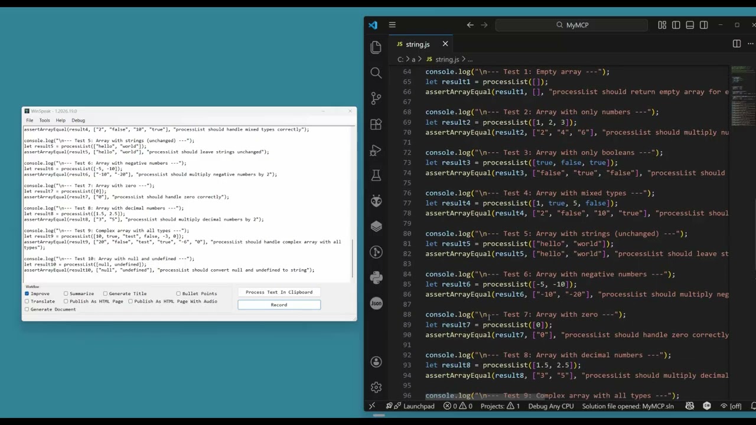Screen dimensions: 756x425
Task: Enable the Generate Document checkbox
Action: tap(27, 309)
